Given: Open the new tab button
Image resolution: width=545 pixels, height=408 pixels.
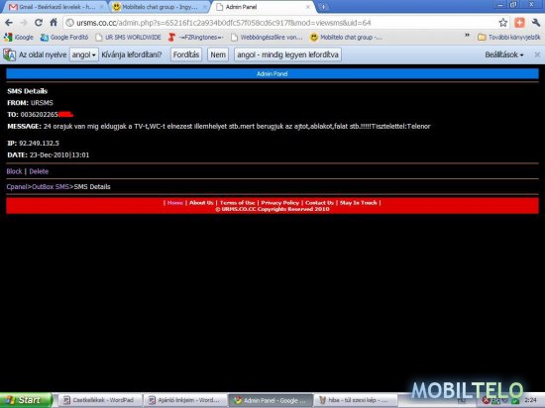Looking at the screenshot, I should point(323,7).
